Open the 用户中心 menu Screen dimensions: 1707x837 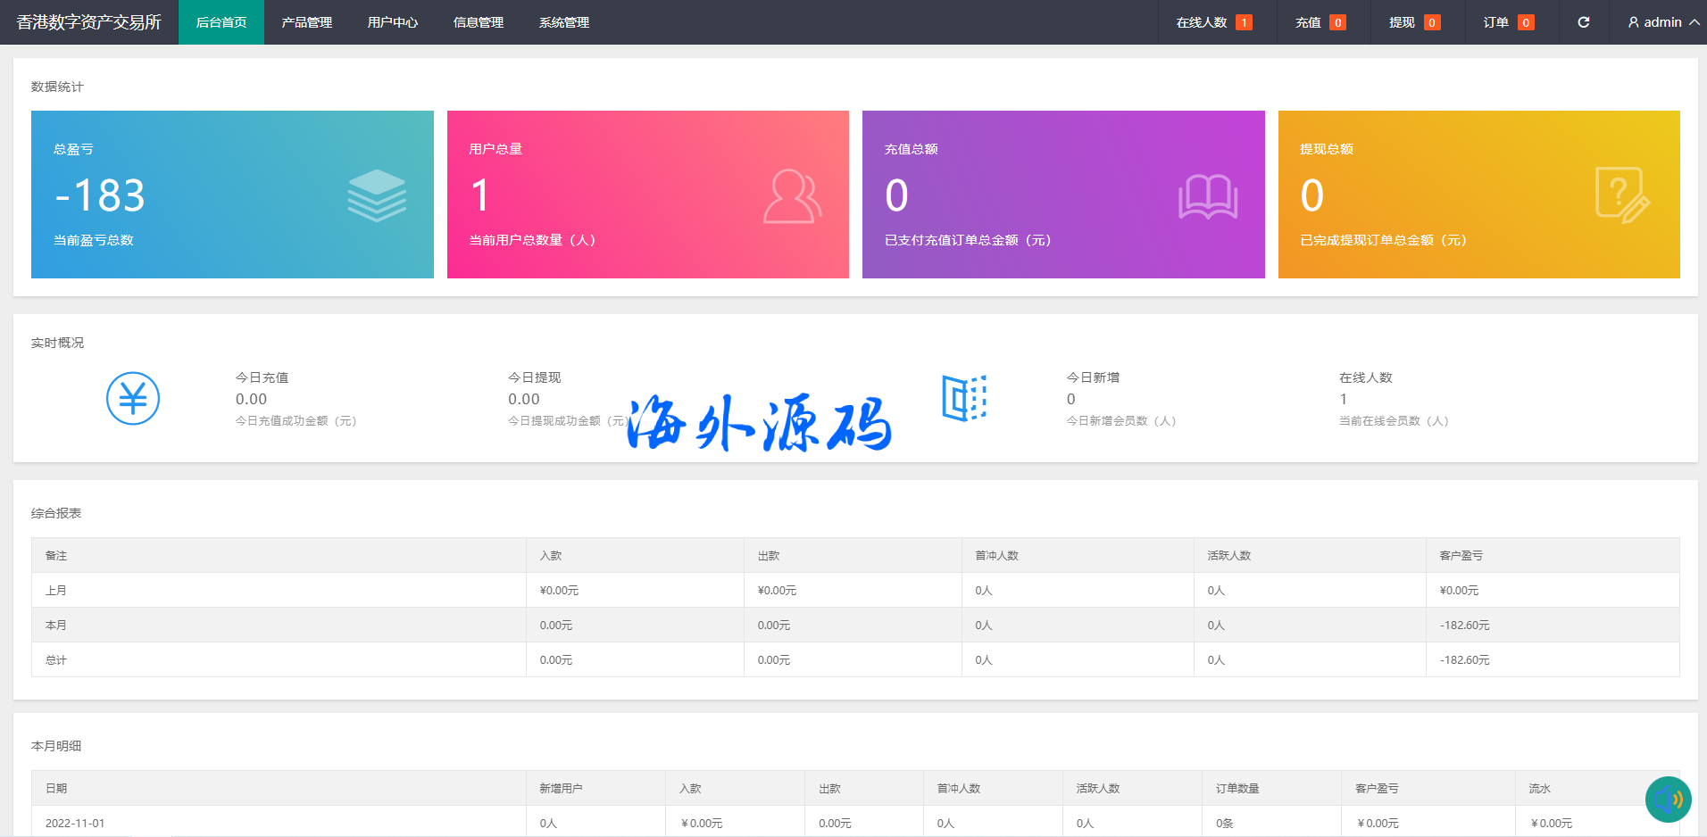(x=392, y=22)
